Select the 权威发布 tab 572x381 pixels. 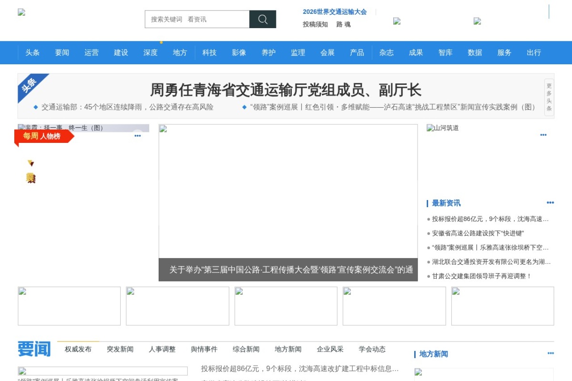pos(78,349)
